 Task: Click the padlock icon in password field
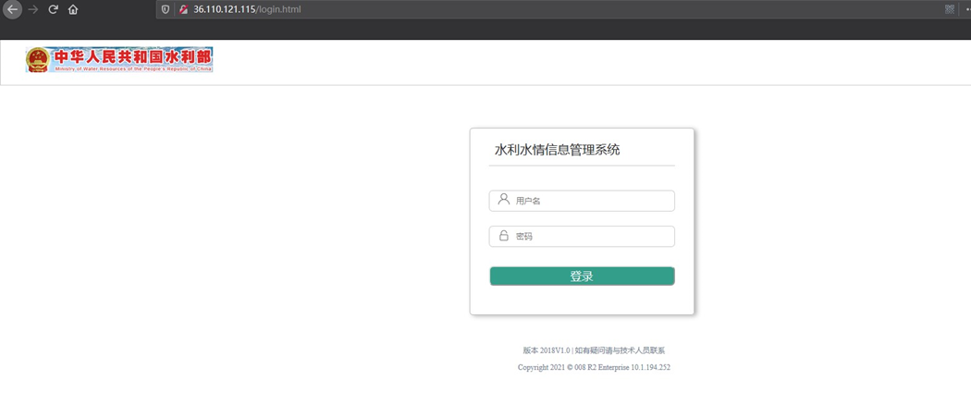point(503,235)
